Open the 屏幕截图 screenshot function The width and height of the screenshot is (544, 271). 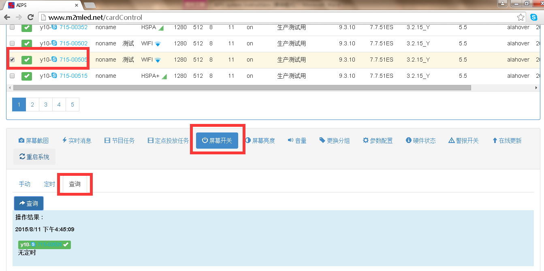point(34,141)
